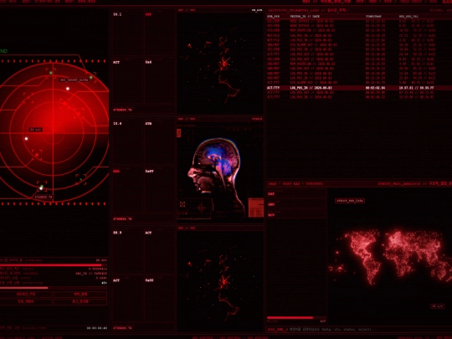The height and width of the screenshot is (339, 452).
Task: Click the 0x00 value beside ACT
Action: tap(149, 280)
